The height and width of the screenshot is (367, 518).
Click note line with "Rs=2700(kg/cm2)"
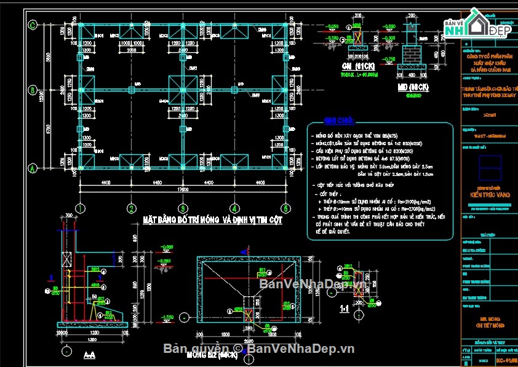[x=377, y=209]
